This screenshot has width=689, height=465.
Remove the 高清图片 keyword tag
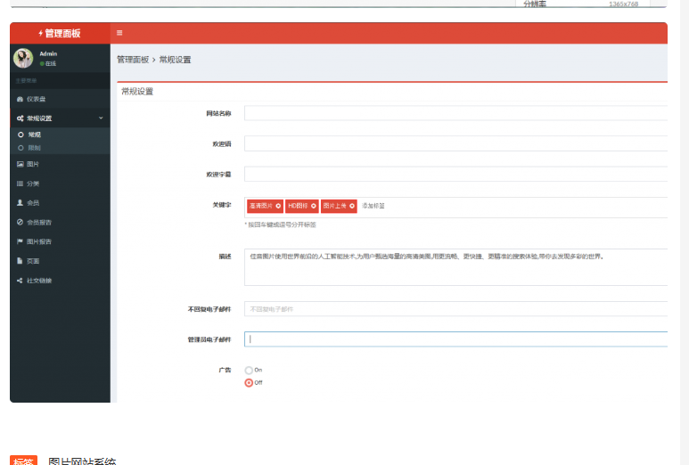[278, 206]
